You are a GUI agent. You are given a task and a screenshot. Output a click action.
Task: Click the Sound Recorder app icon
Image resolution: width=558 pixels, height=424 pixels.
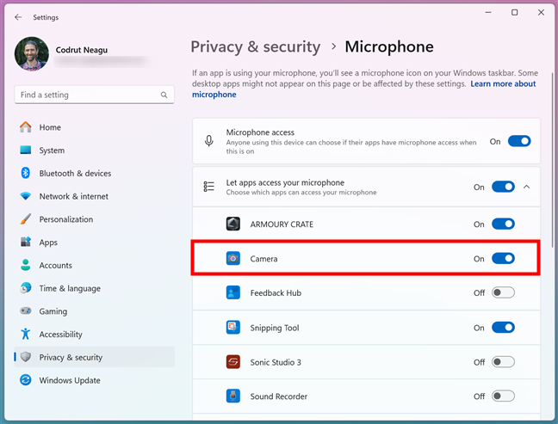click(233, 396)
